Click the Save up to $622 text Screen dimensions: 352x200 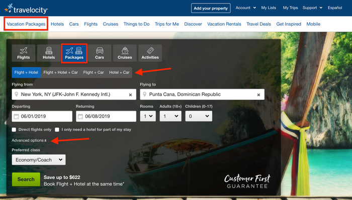[x=62, y=177]
